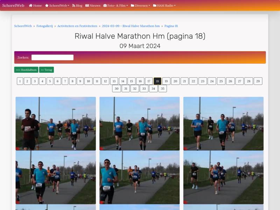Go to gallery page 24
This screenshot has height=210, width=280.
[x=212, y=81]
